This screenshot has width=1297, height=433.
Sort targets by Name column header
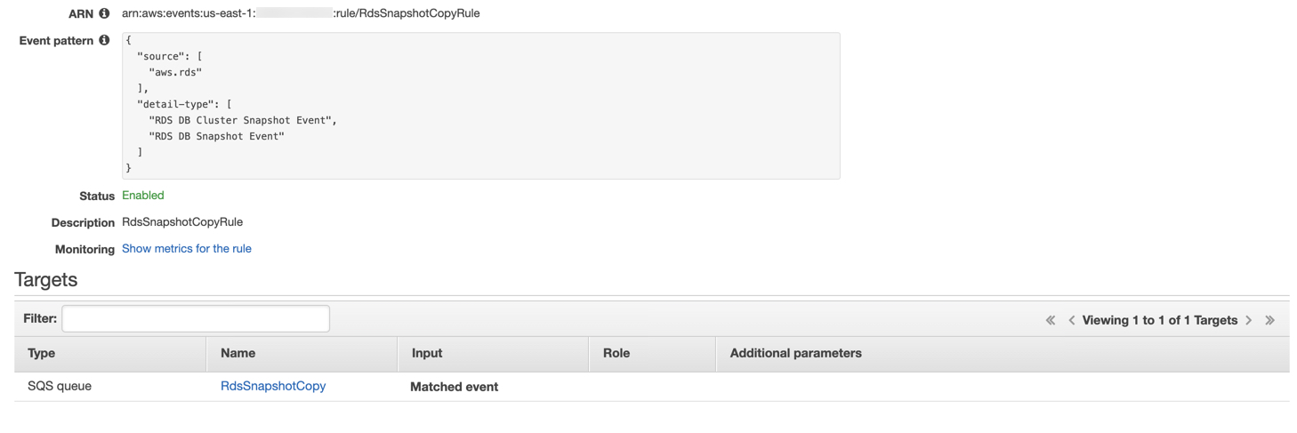(238, 353)
